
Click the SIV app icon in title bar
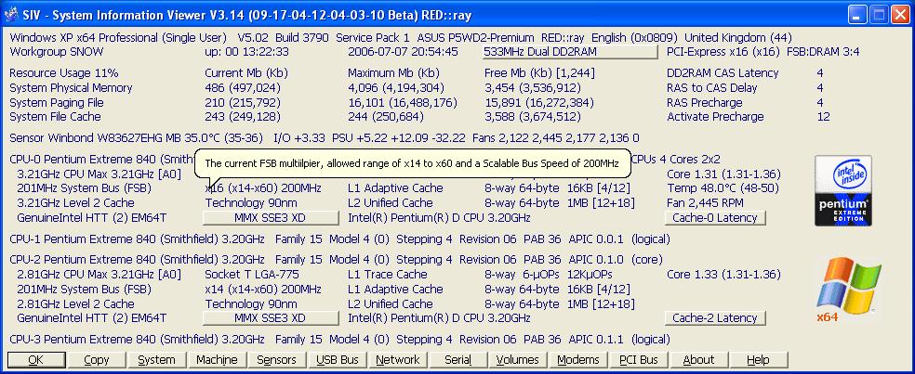[10, 15]
